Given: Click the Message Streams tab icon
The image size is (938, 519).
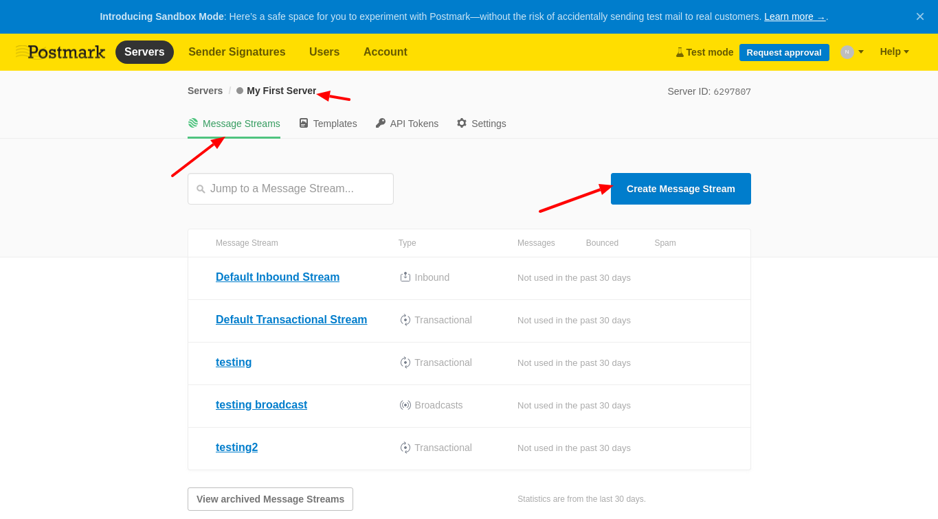Looking at the screenshot, I should [x=193, y=123].
